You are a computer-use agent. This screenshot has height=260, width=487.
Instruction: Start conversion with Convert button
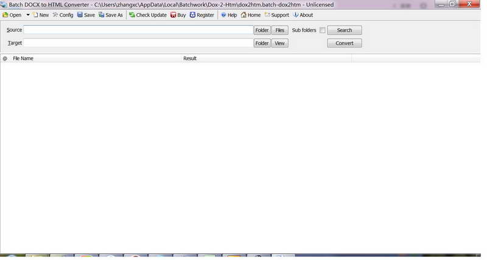345,43
